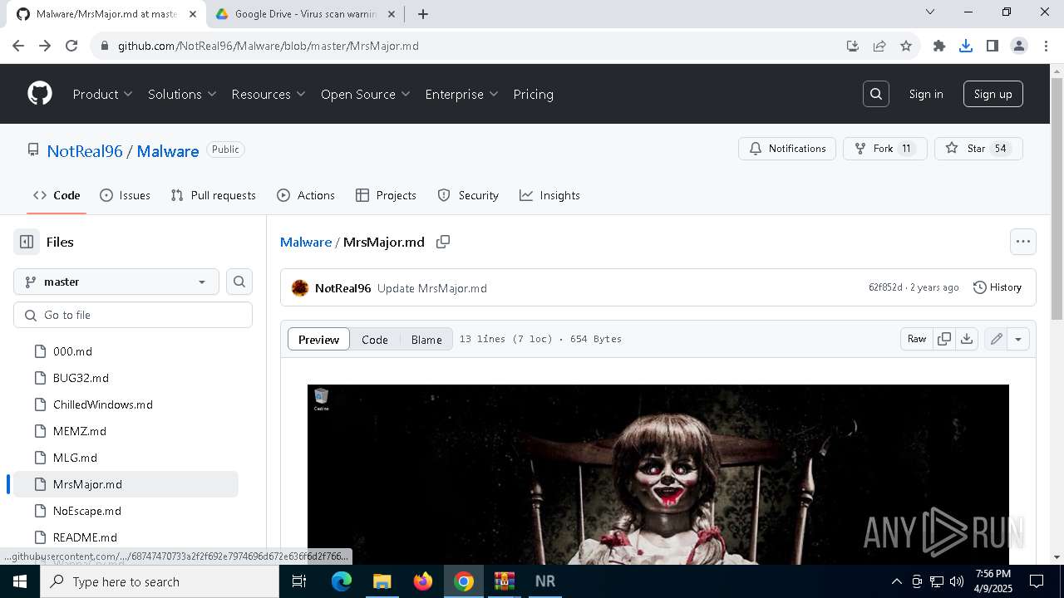Open ChilledWindows.md in file tree
Viewport: 1064px width, 598px height.
[x=102, y=404]
